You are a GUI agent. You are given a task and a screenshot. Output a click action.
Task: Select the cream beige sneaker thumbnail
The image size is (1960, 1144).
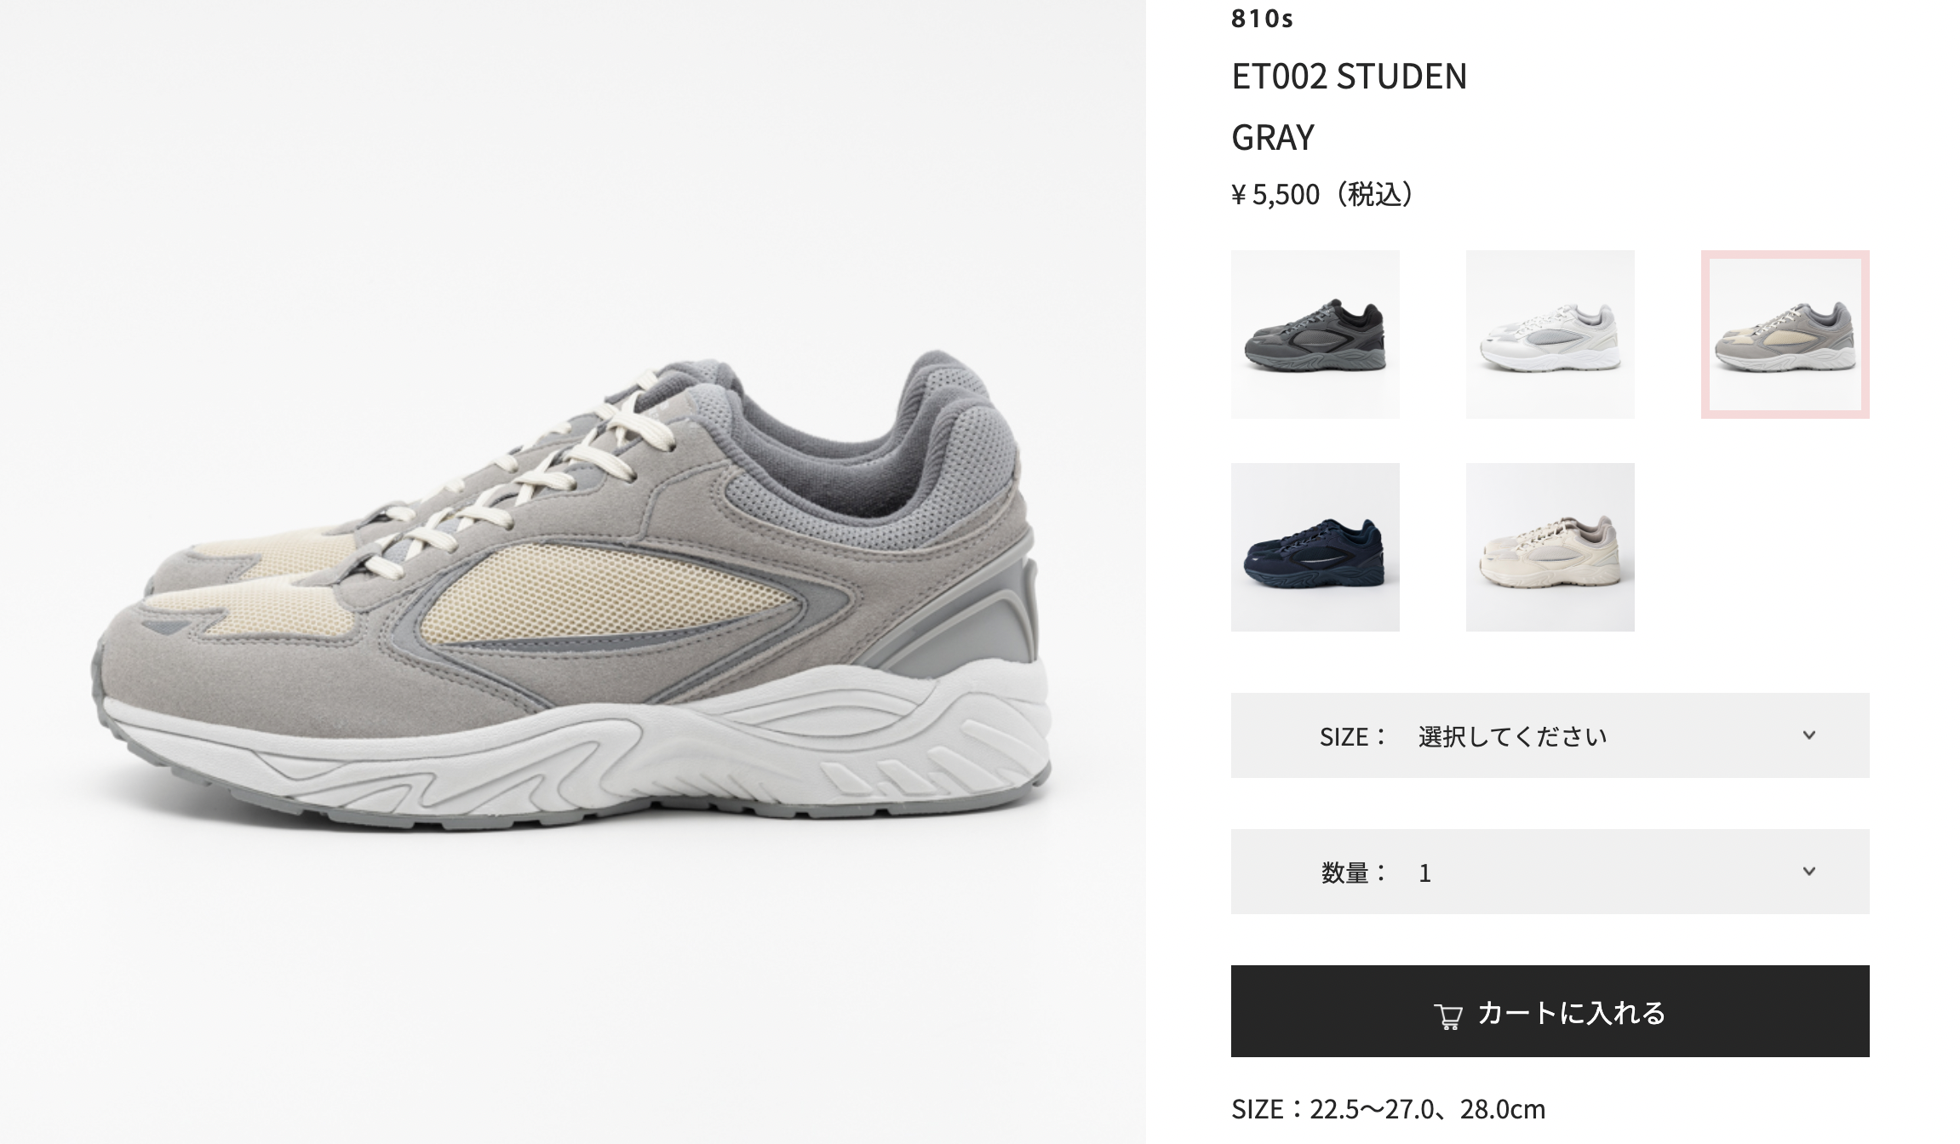[x=1550, y=547]
